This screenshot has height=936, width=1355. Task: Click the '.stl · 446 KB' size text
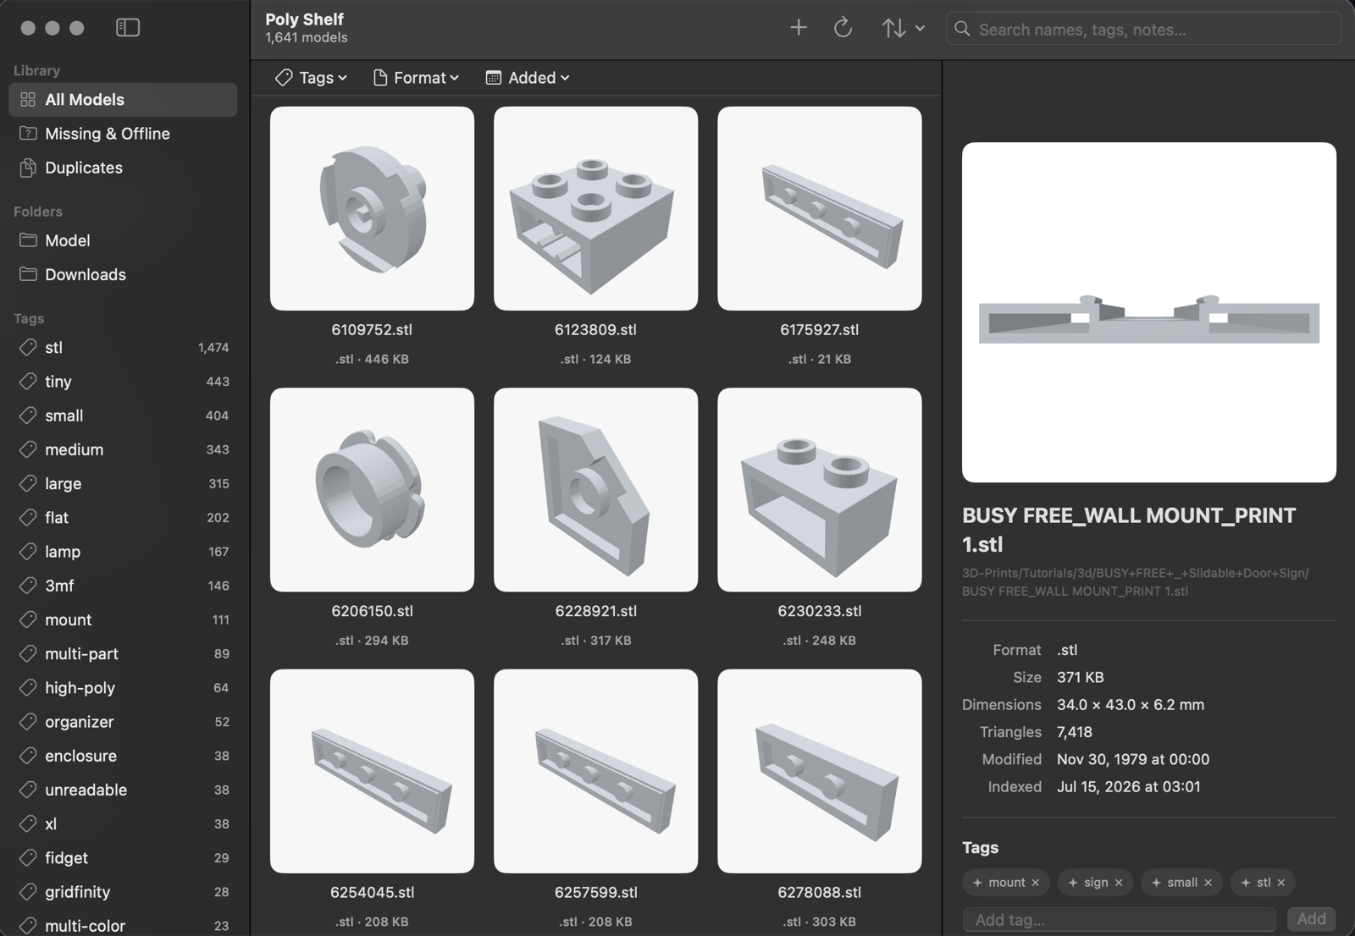(x=372, y=359)
